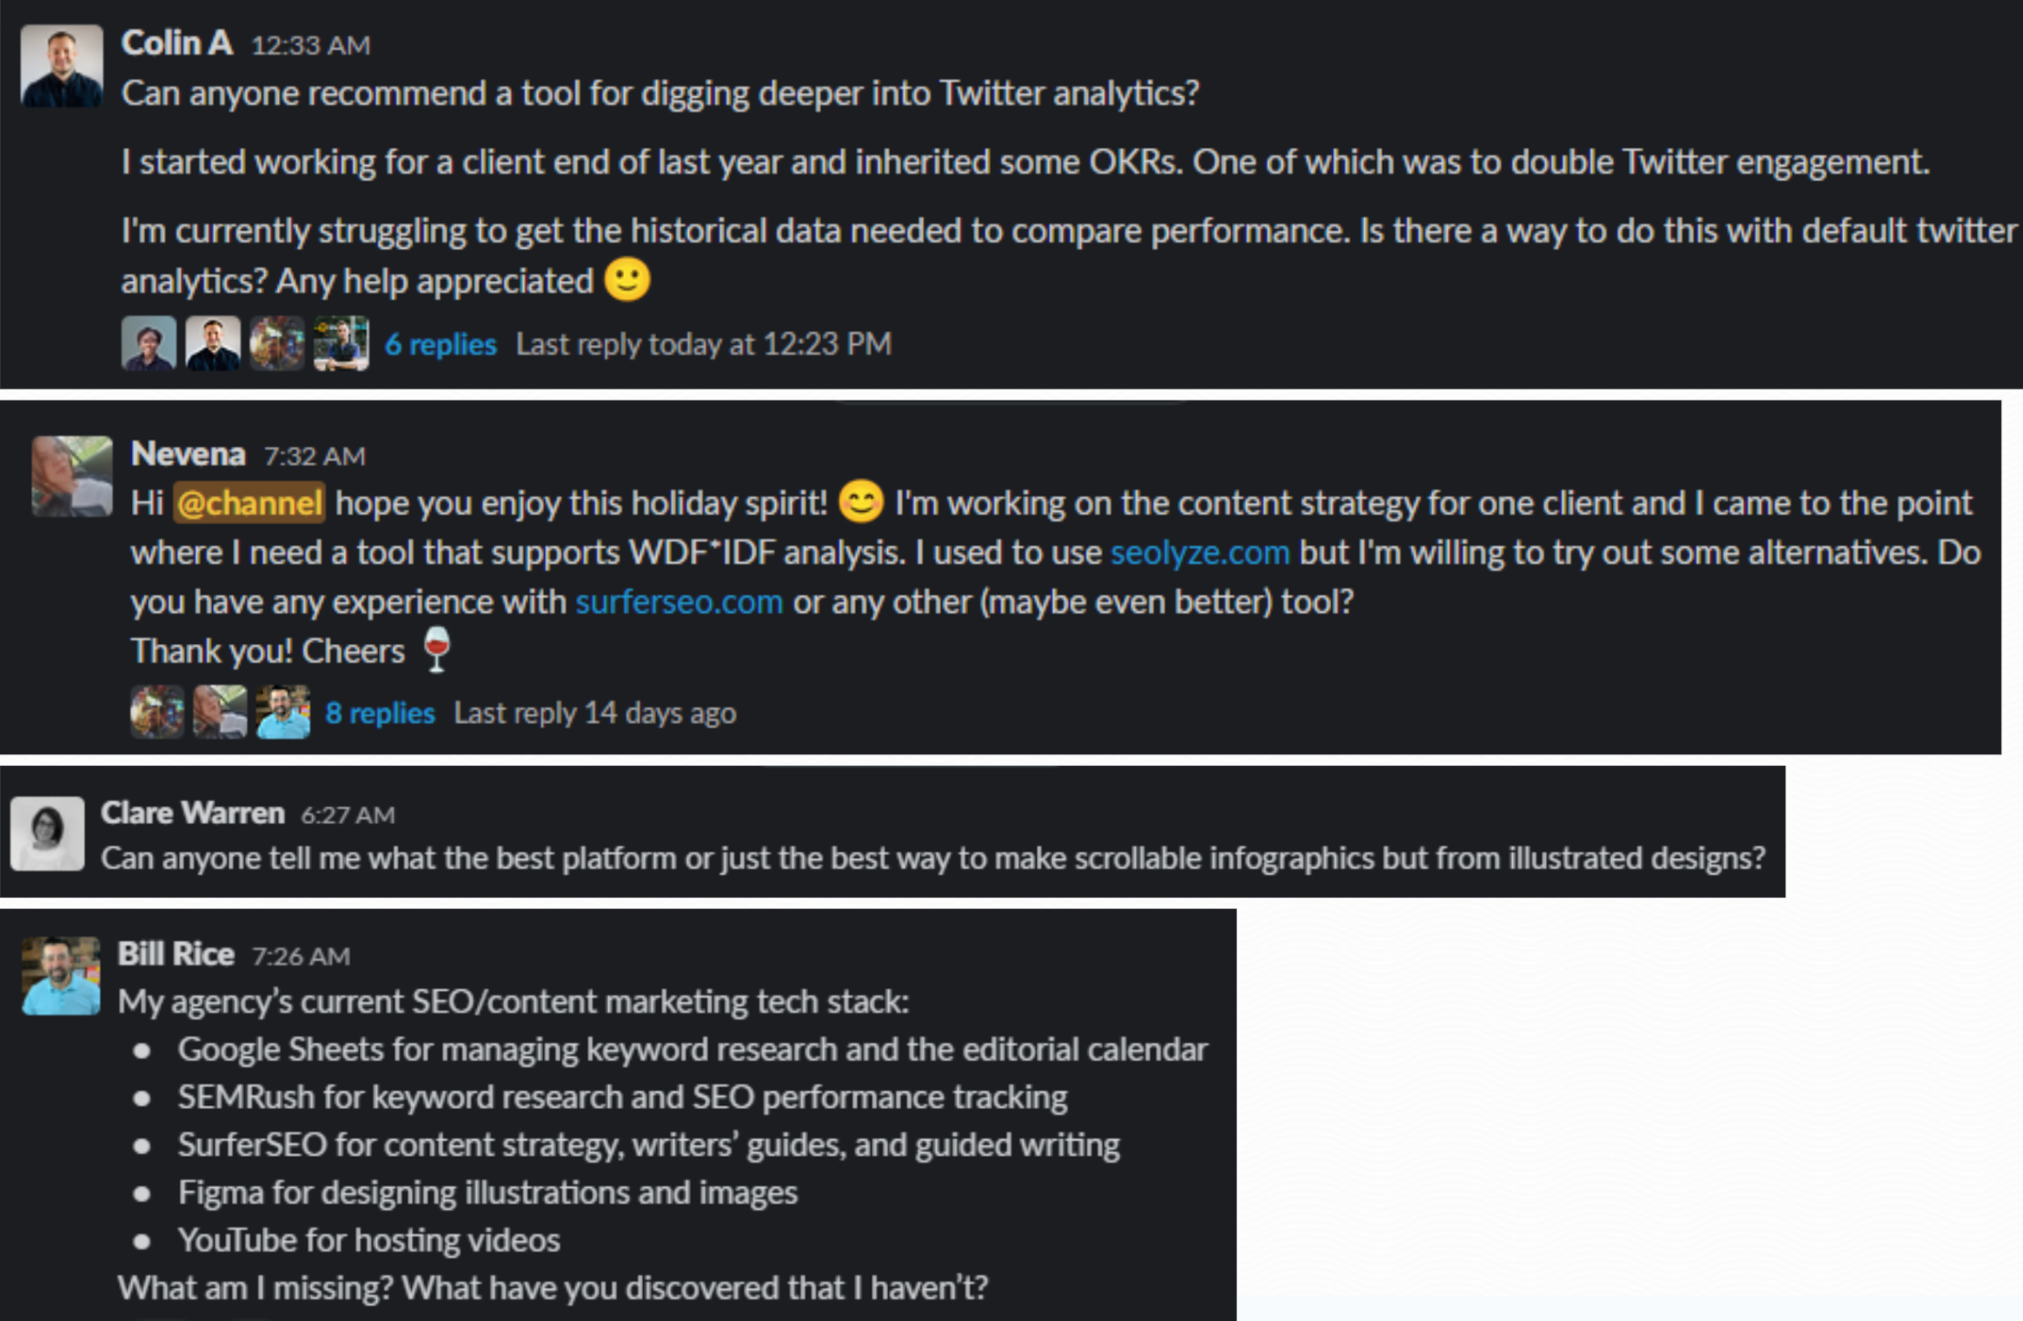Click 'Last reply 14 days ago' text
The height and width of the screenshot is (1321, 2023).
tap(595, 713)
